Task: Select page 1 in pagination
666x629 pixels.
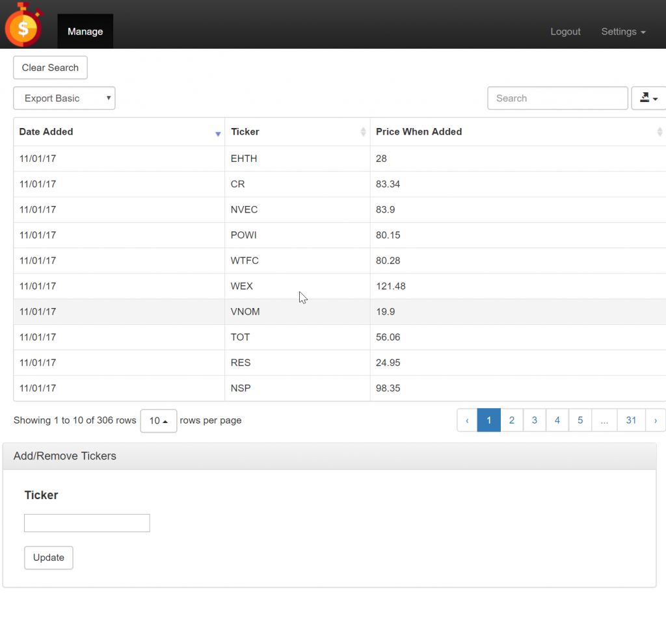Action: (x=489, y=420)
